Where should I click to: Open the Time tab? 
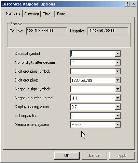[47, 14]
